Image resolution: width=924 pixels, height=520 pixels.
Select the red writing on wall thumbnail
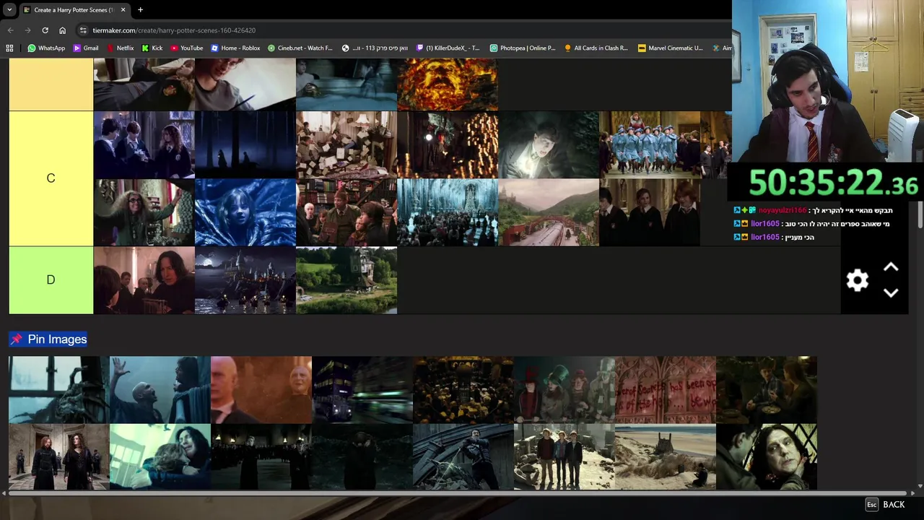pyautogui.click(x=666, y=389)
